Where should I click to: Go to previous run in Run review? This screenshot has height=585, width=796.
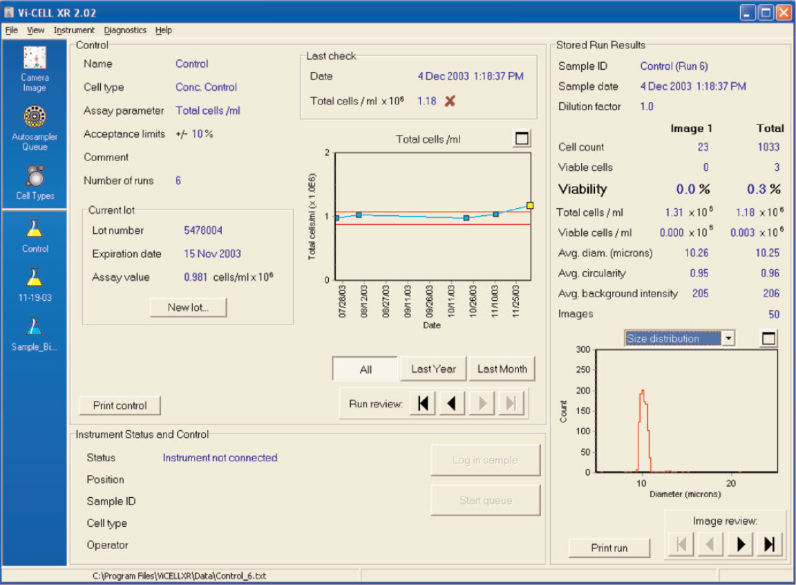(x=452, y=404)
